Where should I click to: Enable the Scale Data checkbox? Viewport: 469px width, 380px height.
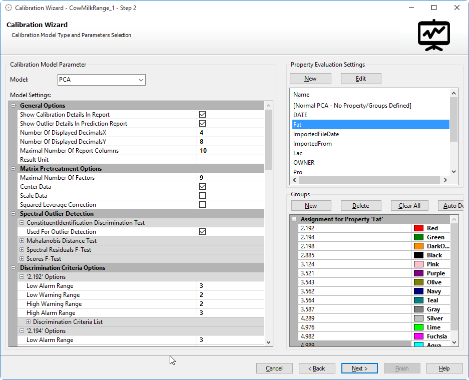pos(202,196)
